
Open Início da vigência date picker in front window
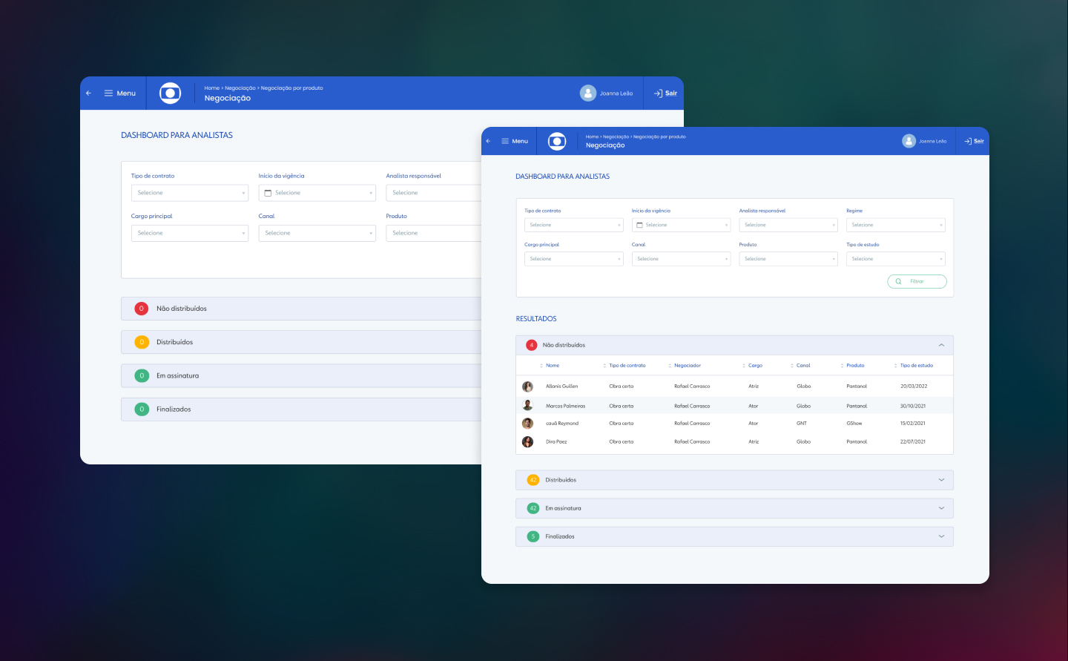(x=681, y=225)
